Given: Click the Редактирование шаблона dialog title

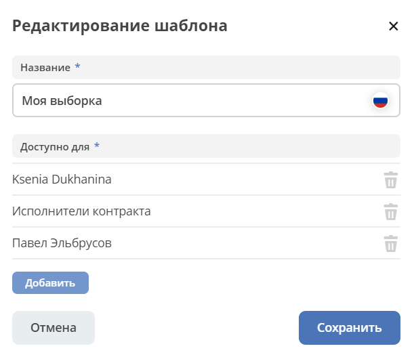Looking at the screenshot, I should click(120, 26).
